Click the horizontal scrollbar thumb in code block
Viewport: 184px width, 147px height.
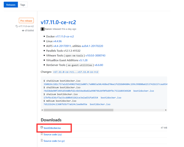click(x=79, y=110)
